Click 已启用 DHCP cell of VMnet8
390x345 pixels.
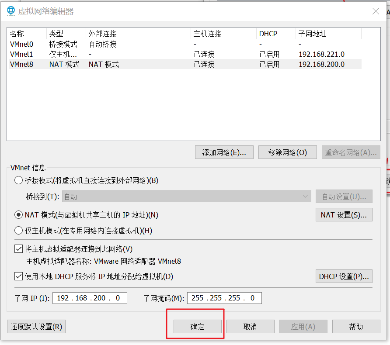point(269,64)
